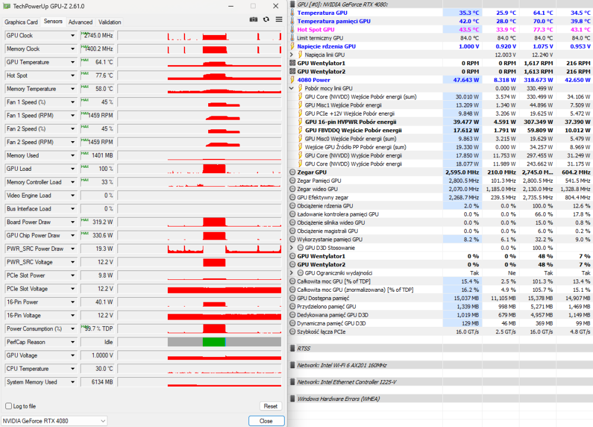Click the Close button in GPU-Z
593x427 pixels.
tap(266, 420)
